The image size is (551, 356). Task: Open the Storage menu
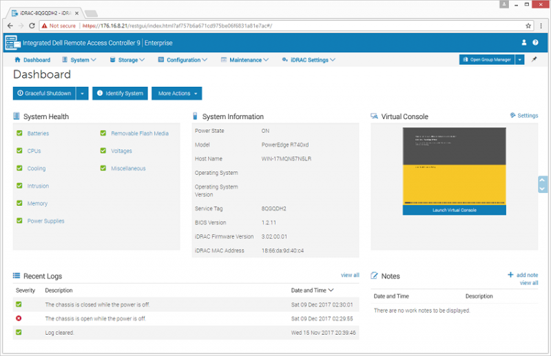point(127,60)
